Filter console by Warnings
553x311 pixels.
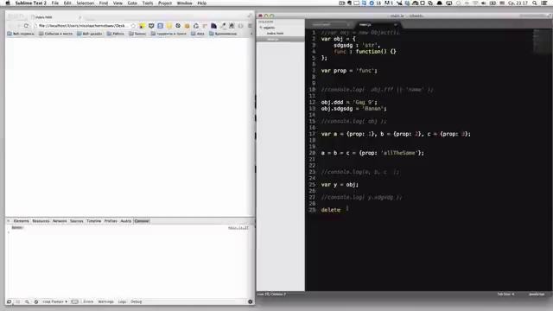(x=105, y=301)
